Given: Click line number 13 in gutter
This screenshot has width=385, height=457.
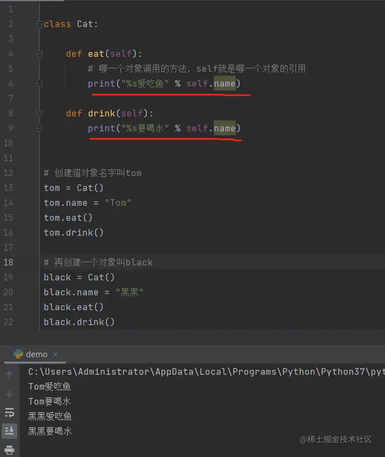Looking at the screenshot, I should point(8,188).
